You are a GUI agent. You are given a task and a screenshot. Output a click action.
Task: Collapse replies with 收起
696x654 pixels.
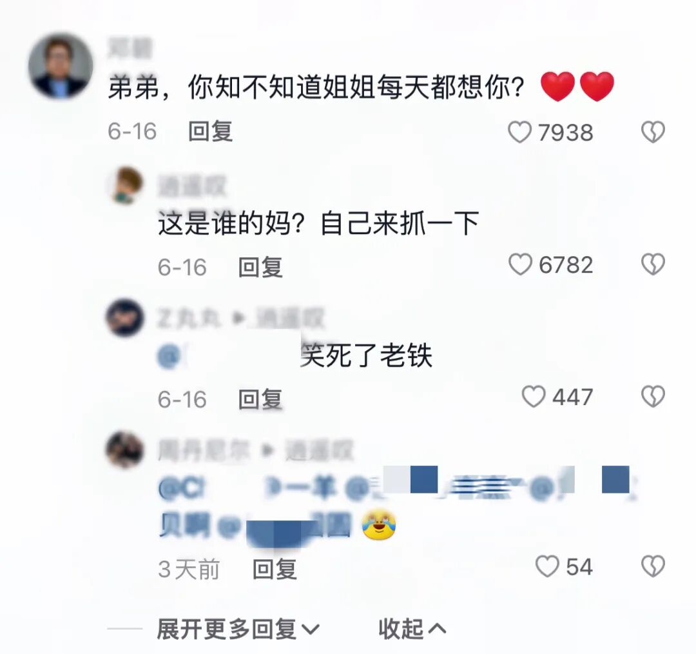tap(412, 629)
